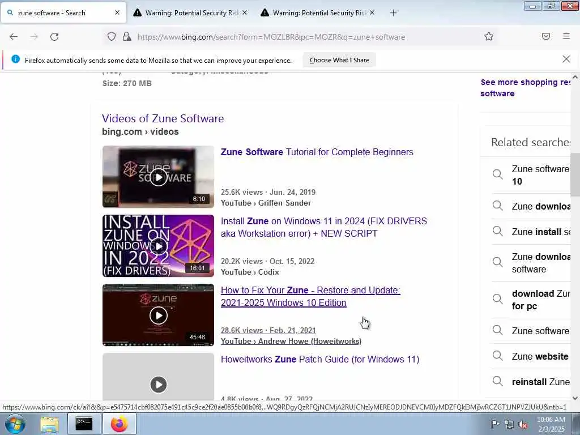Click the Choose What I Share button
This screenshot has height=435, width=580.
[x=339, y=60]
